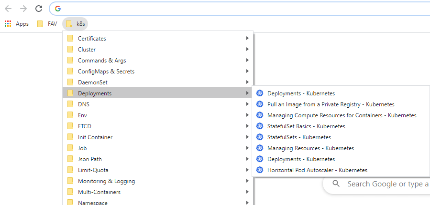Click the forward navigation arrow icon

pyautogui.click(x=23, y=9)
